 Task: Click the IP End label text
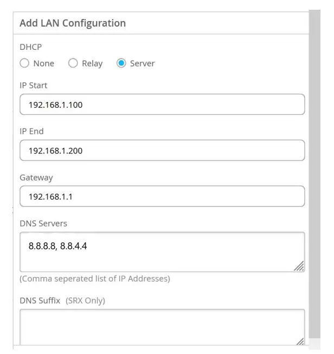[x=31, y=131]
